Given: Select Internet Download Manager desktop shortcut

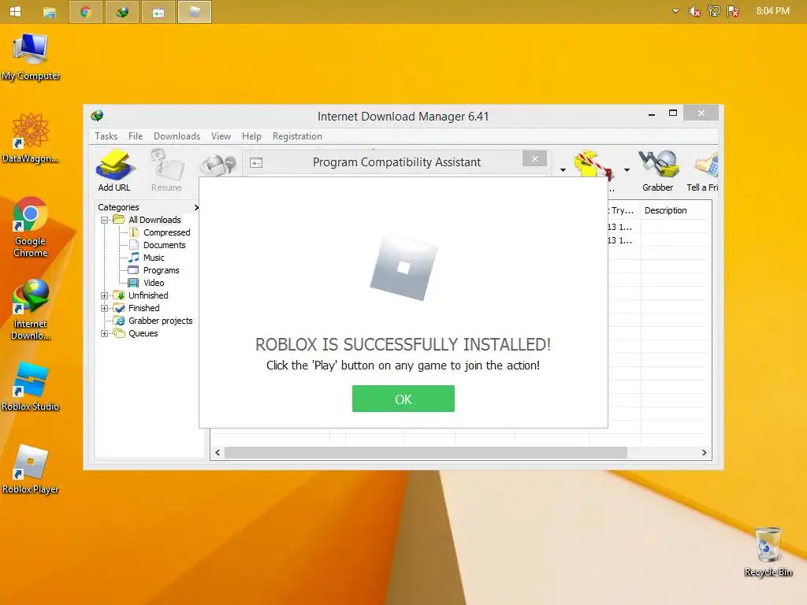Looking at the screenshot, I should [31, 309].
